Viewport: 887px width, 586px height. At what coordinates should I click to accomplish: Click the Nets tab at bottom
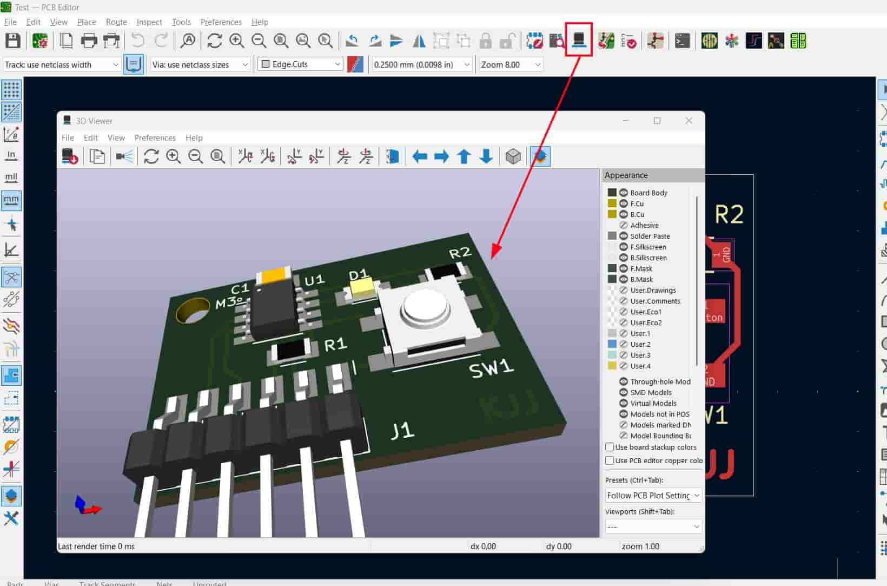(164, 583)
